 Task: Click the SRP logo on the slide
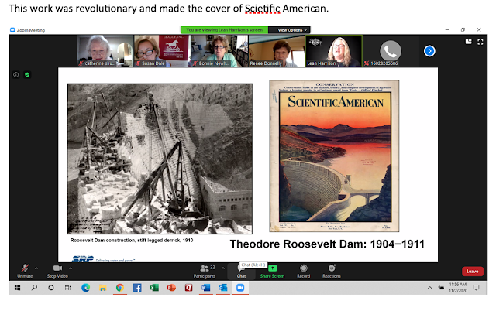[83, 259]
